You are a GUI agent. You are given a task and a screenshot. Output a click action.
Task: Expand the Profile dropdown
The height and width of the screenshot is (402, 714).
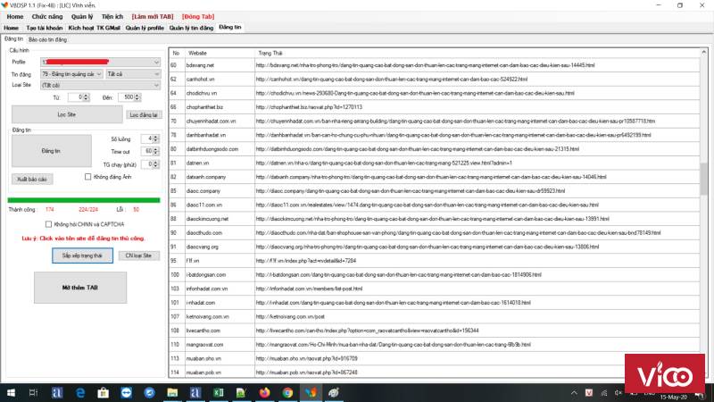point(155,62)
